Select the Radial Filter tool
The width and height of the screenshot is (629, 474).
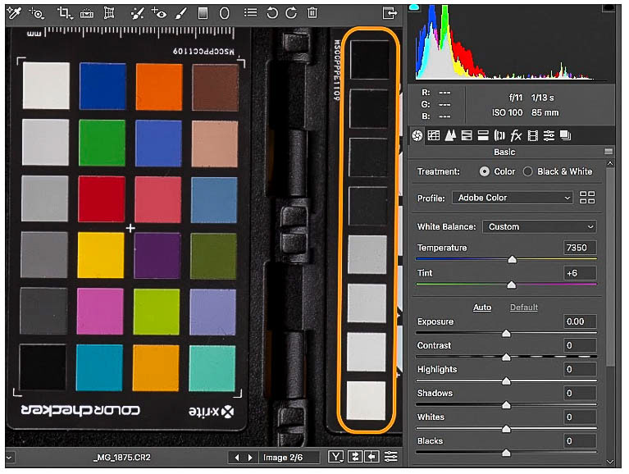(224, 13)
